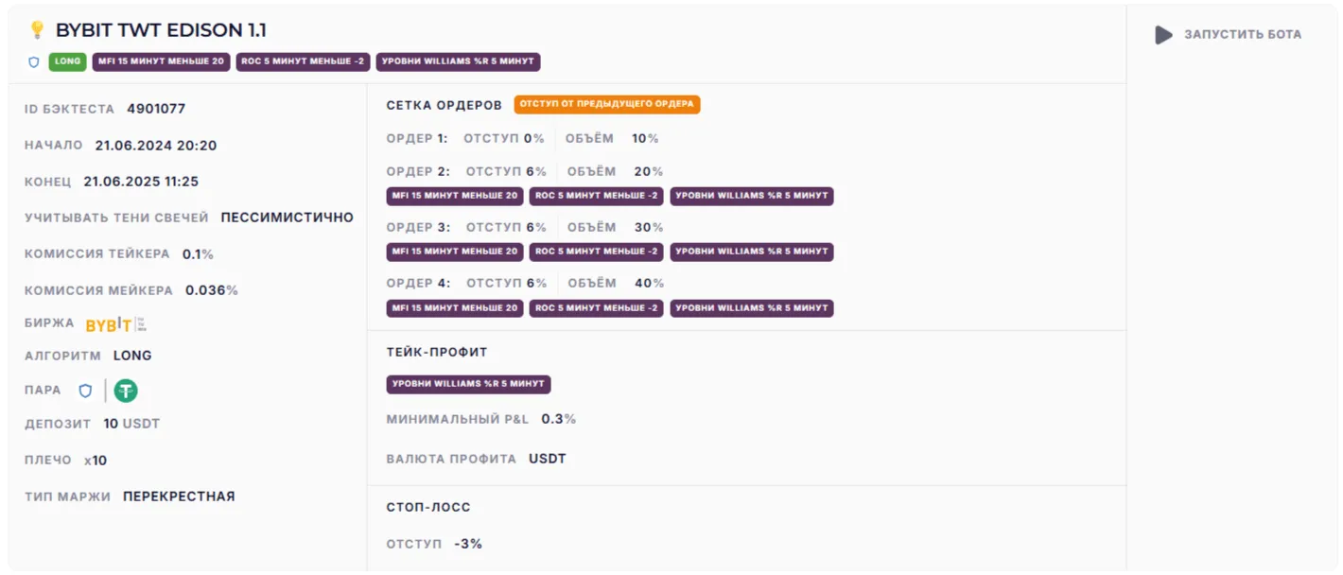Click the TWT shield icon in Пара row

pos(85,391)
